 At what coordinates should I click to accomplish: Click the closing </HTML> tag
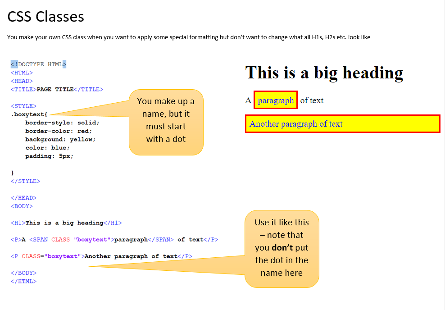[23, 281]
